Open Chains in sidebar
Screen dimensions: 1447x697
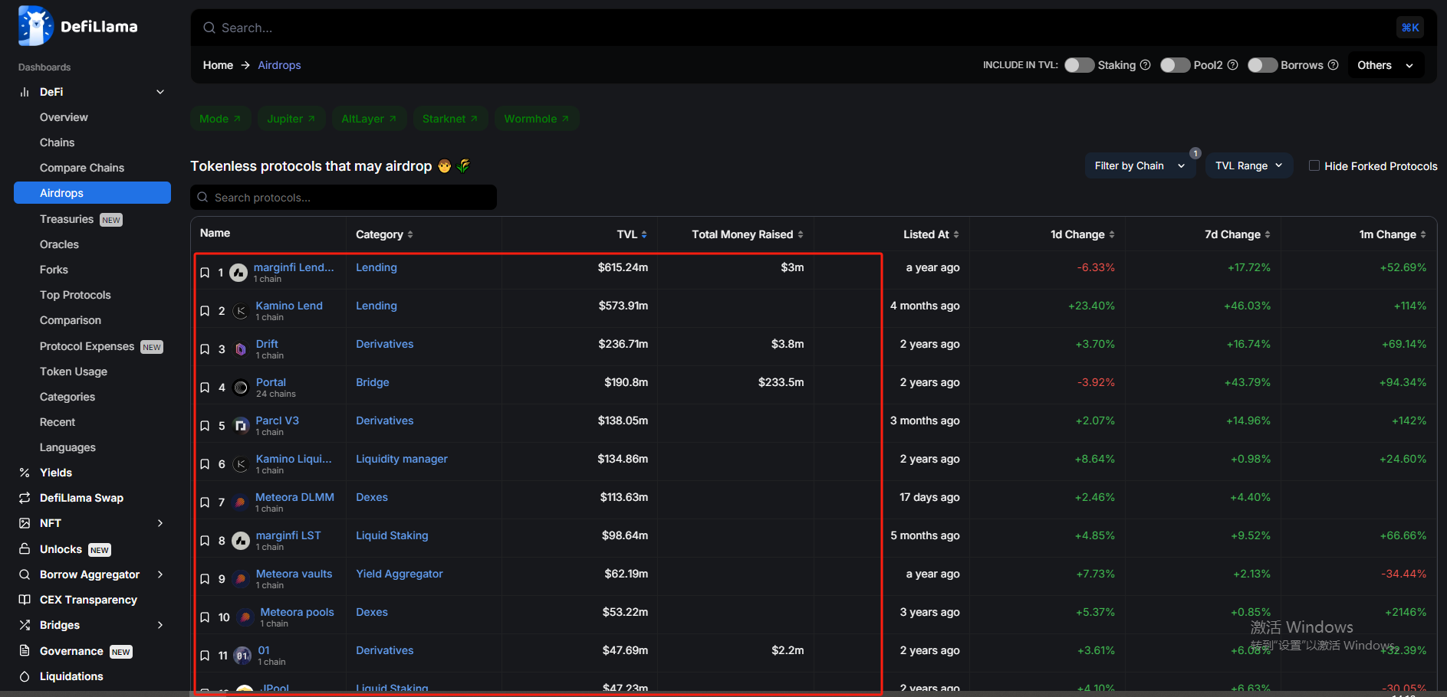click(x=57, y=142)
